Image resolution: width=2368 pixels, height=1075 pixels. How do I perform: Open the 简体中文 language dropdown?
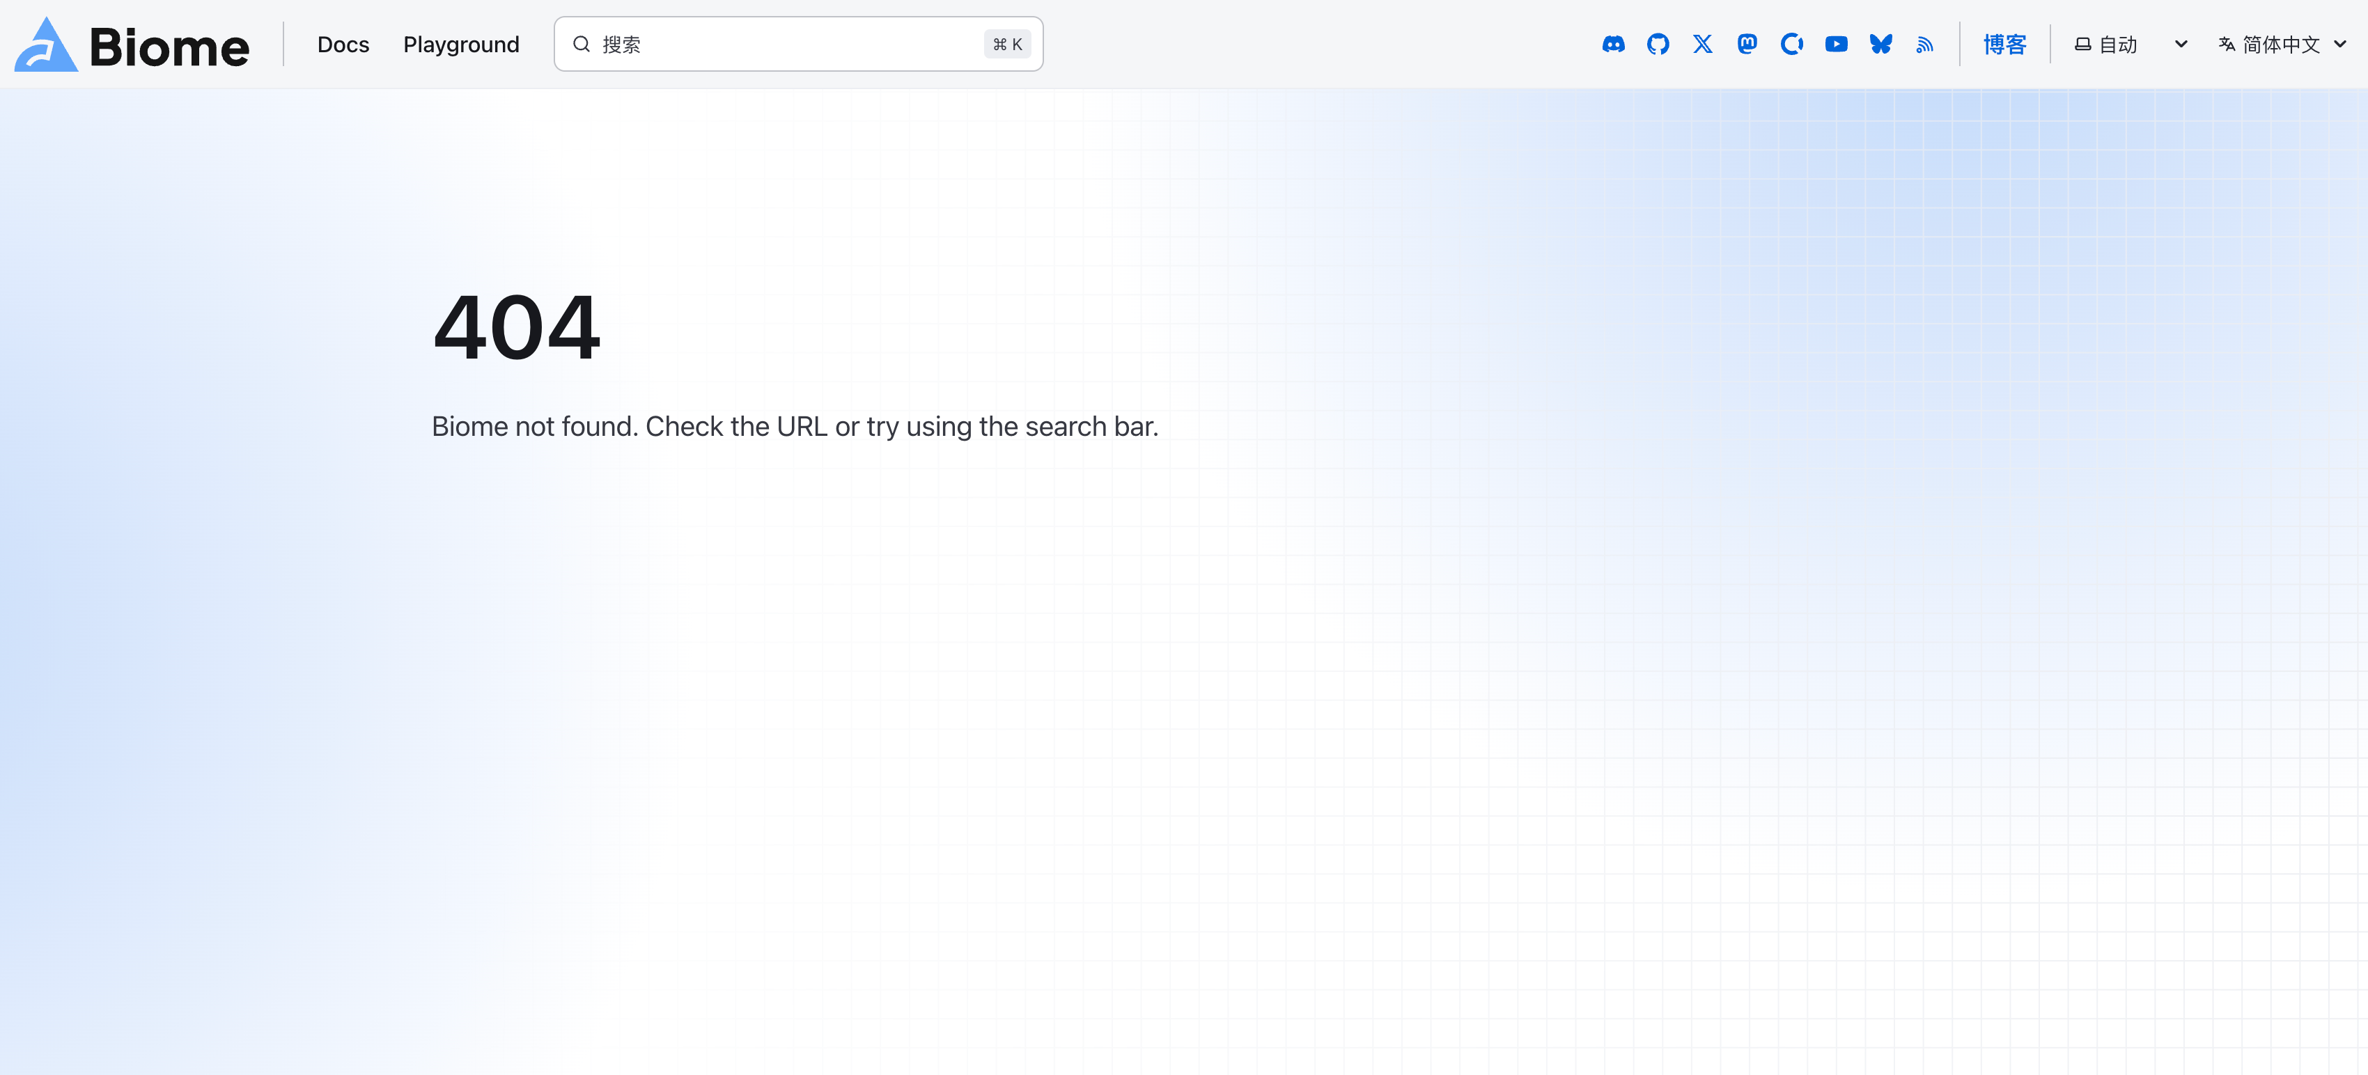2281,44
